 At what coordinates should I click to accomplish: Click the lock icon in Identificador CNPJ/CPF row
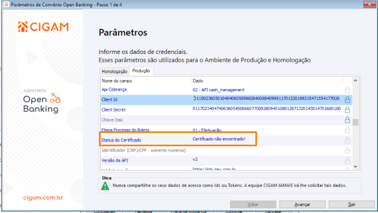[x=347, y=150]
